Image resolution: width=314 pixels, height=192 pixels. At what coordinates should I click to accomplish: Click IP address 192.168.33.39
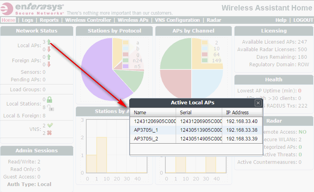[242, 139]
